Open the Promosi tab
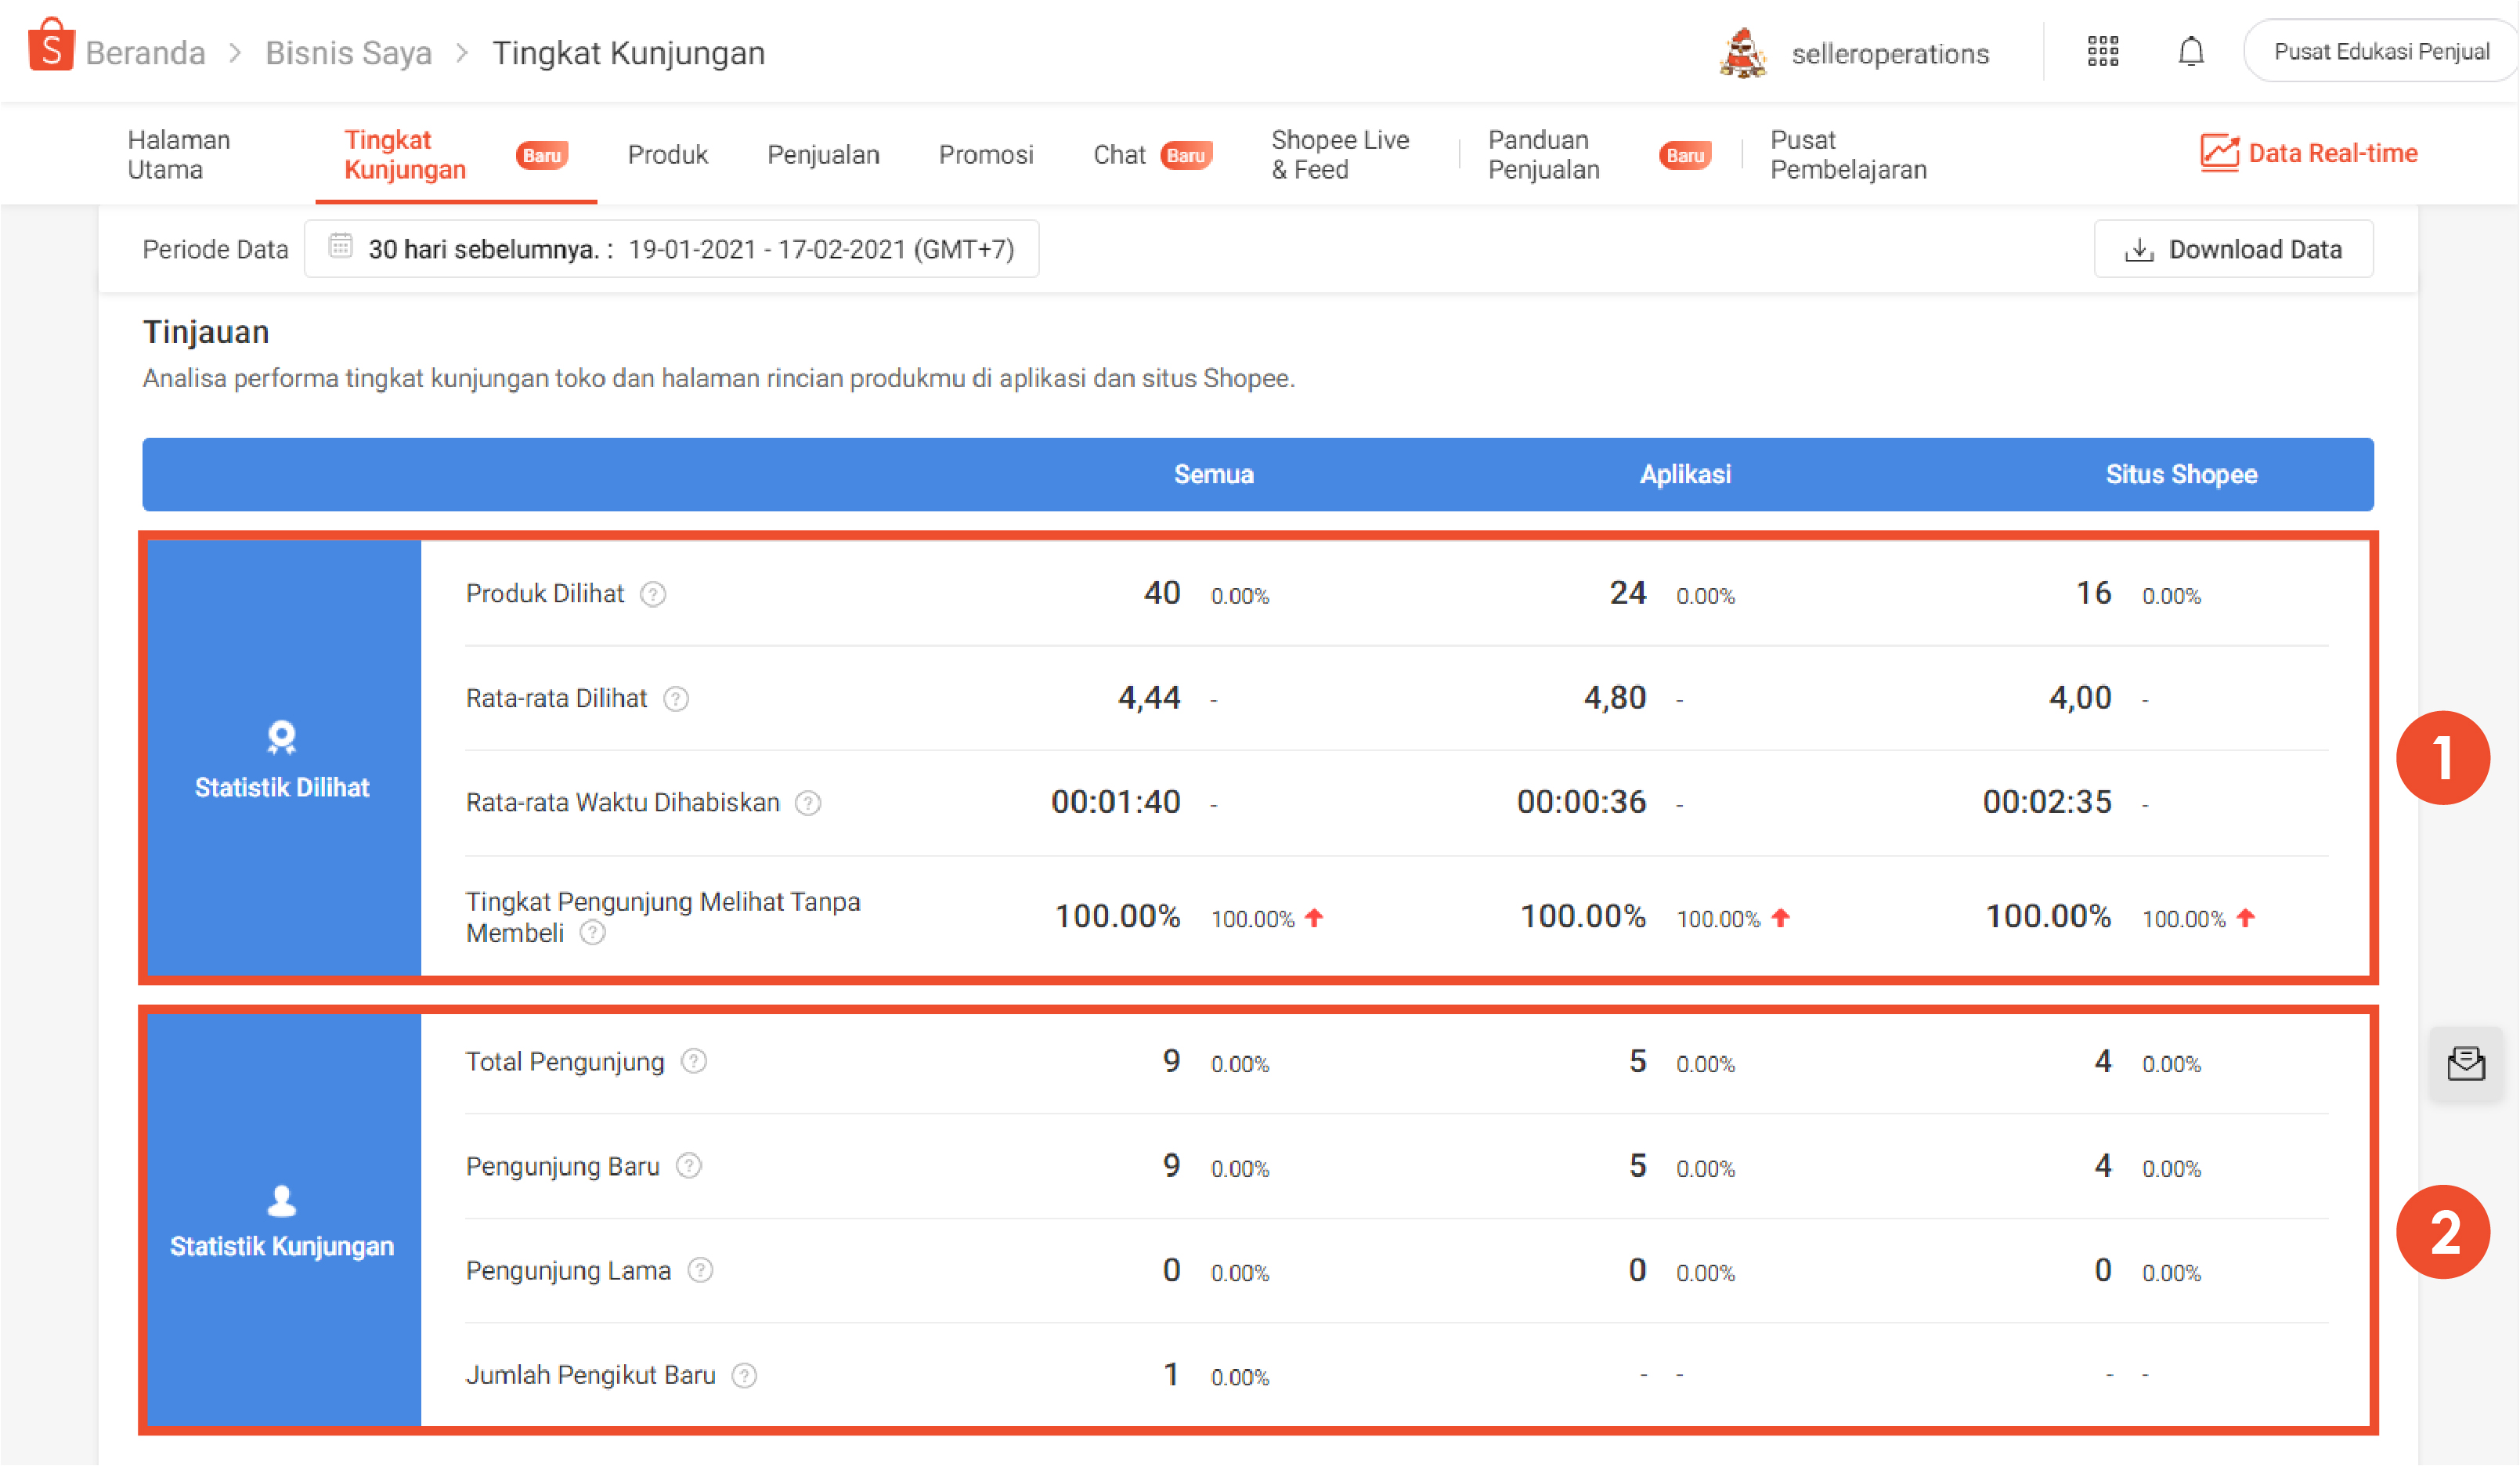Image resolution: width=2520 pixels, height=1466 pixels. 986,155
